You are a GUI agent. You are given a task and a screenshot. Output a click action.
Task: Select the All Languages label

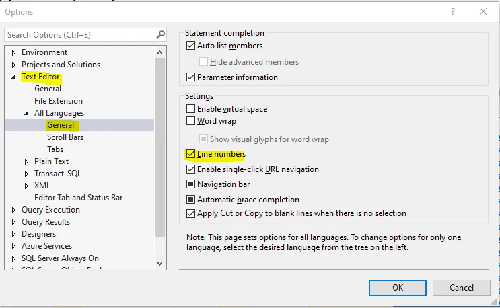tap(59, 113)
